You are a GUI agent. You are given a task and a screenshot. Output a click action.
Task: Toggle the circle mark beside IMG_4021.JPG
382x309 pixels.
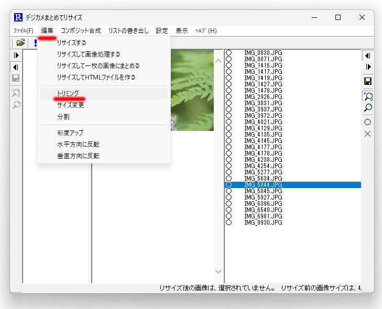pyautogui.click(x=228, y=122)
